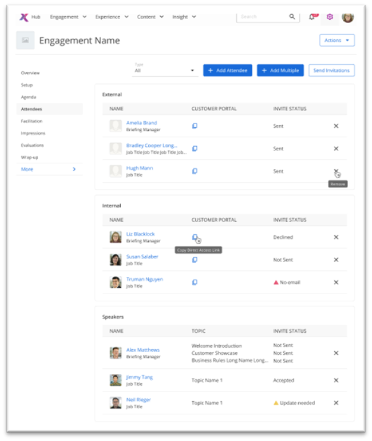Go to Agenda in the sidebar
Viewport: 372px width, 441px height.
click(29, 97)
